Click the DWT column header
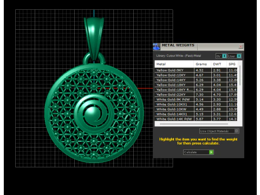This screenshot has height=195, width=260. pyautogui.click(x=219, y=64)
